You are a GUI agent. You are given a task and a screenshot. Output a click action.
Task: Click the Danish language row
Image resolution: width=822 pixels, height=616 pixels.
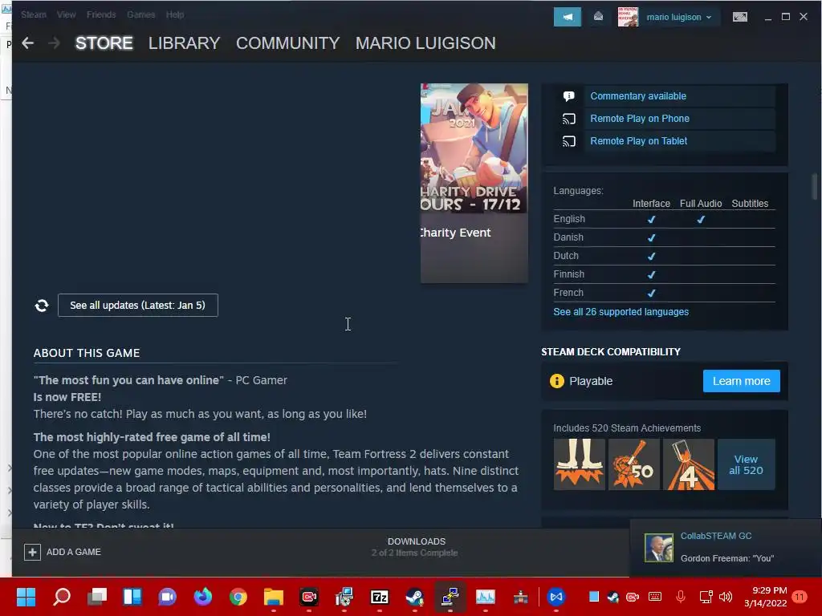click(x=664, y=237)
